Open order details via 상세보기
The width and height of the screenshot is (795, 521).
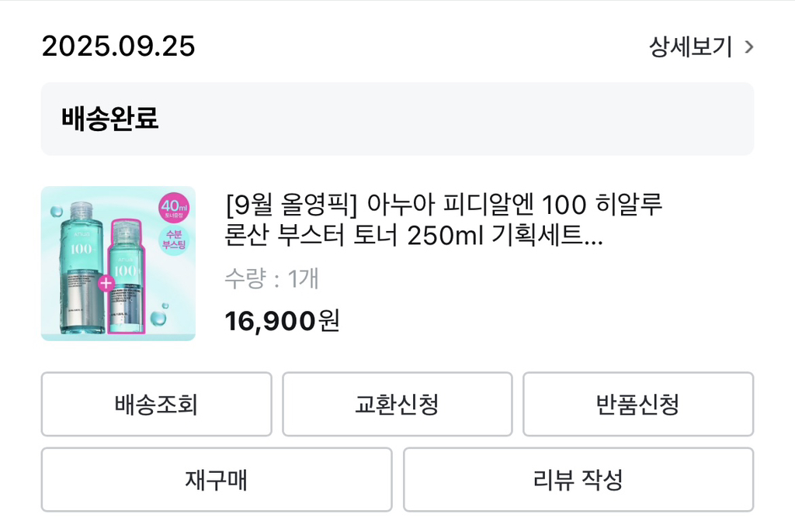(x=690, y=47)
